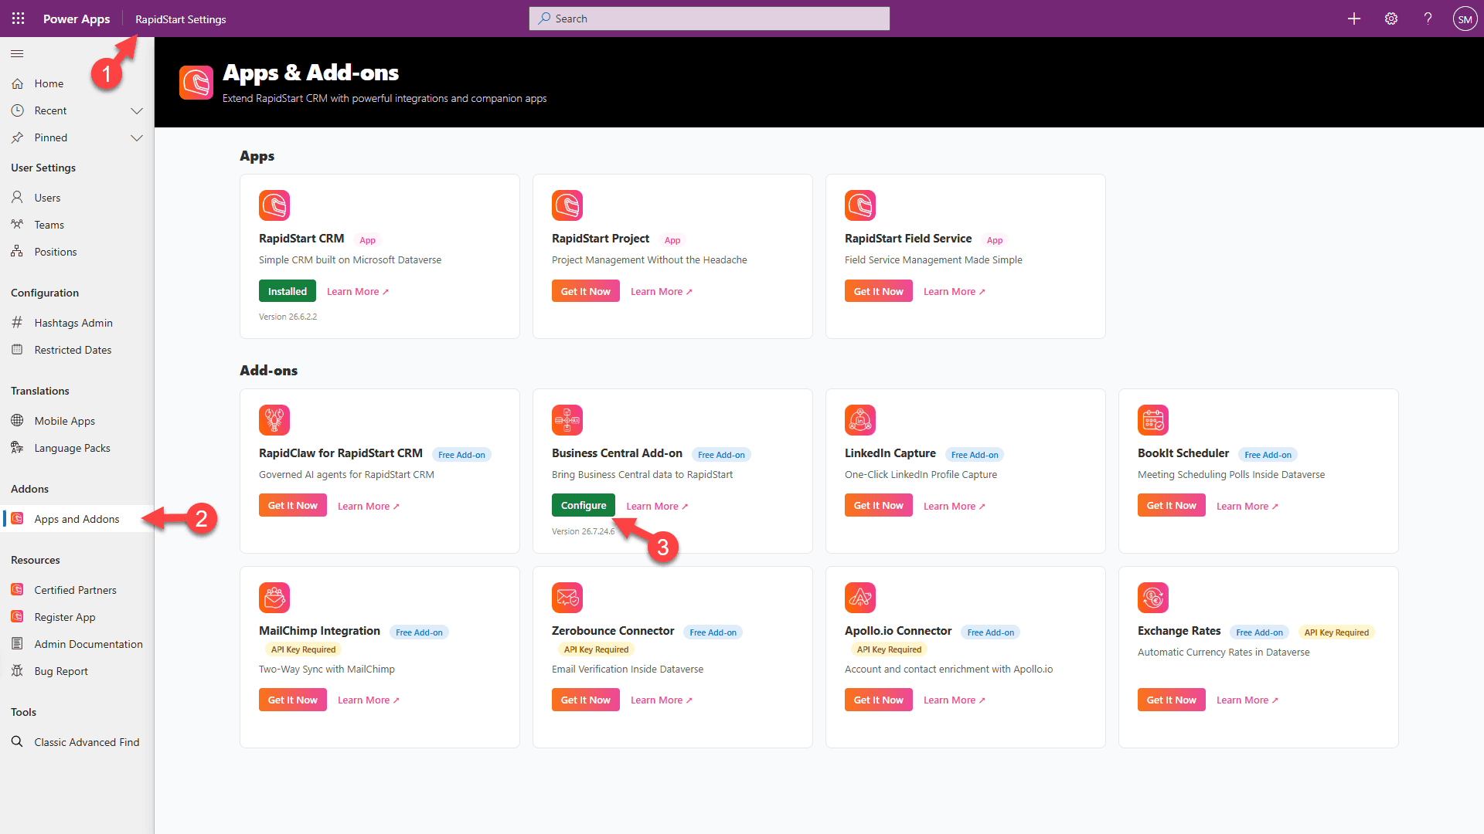
Task: Click the Search input field
Action: pos(710,19)
